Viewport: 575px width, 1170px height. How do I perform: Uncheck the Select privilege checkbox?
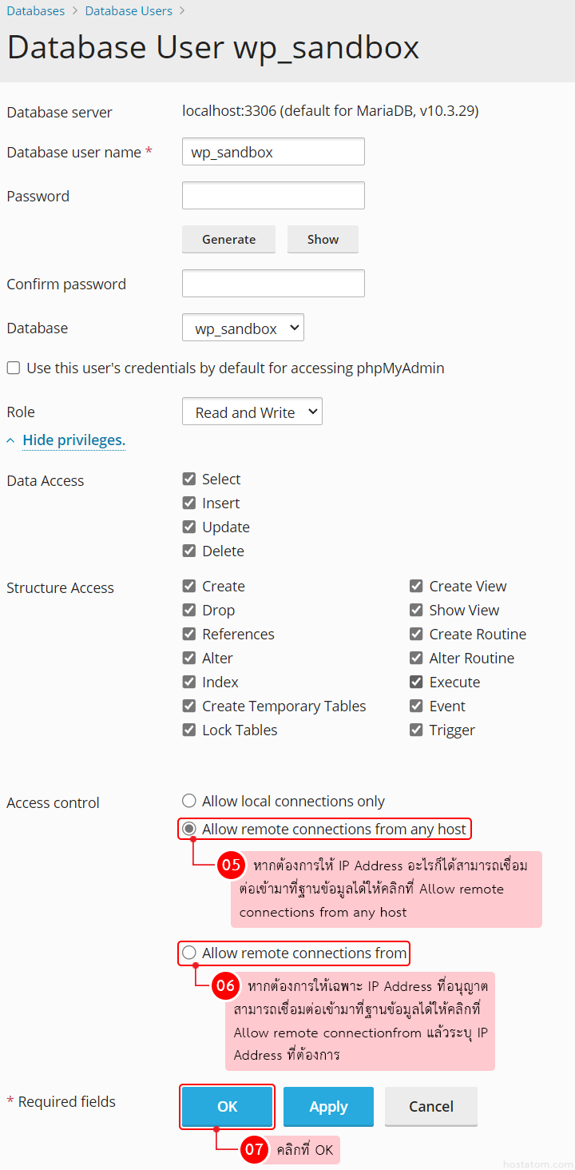coord(189,480)
